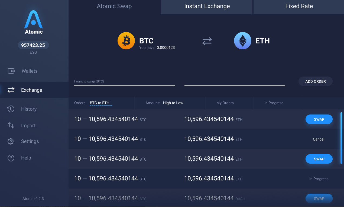
Task: Start the top order with its SWAP button
Action: pos(319,119)
